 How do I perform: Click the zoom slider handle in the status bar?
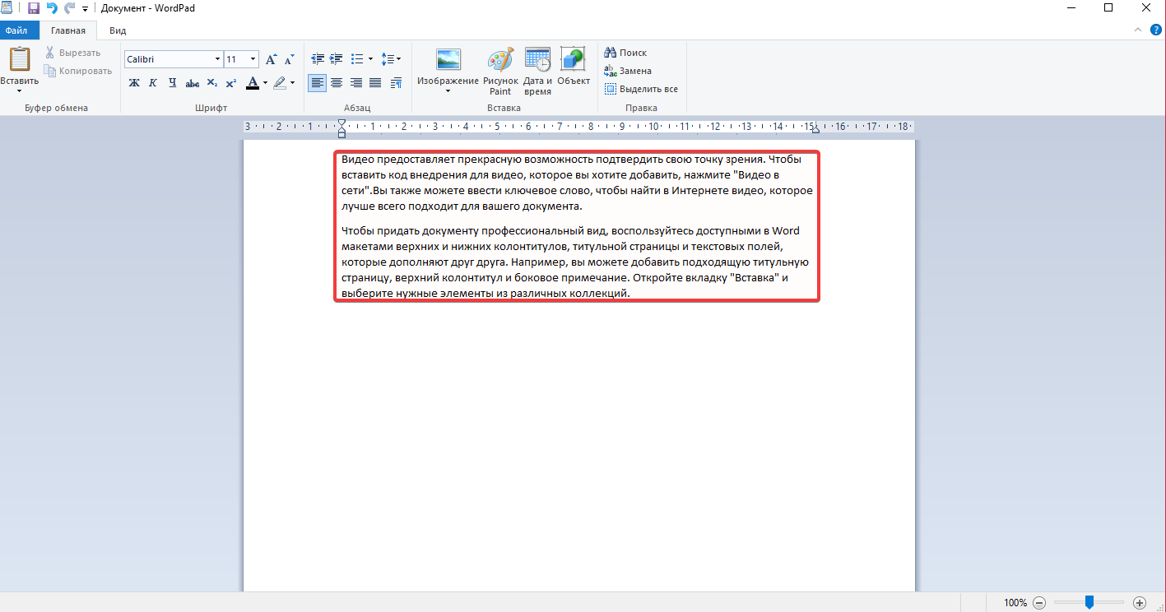pyautogui.click(x=1089, y=602)
